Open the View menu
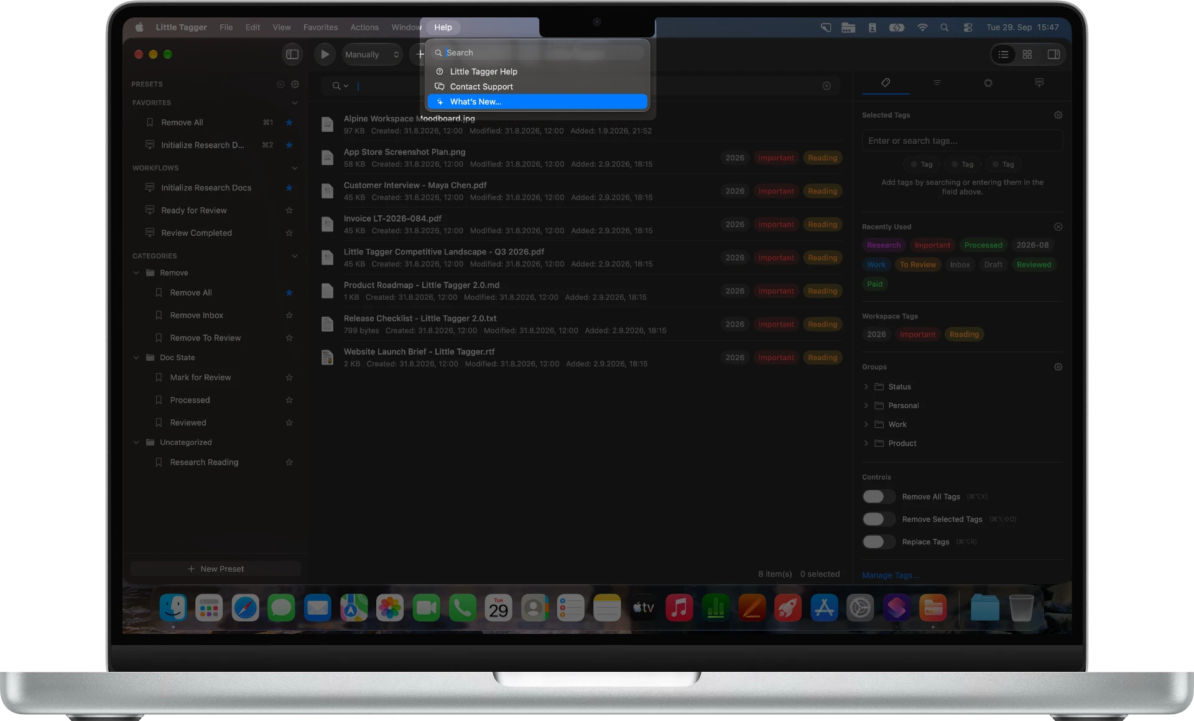Screen dimensions: 1194x721 pyautogui.click(x=282, y=27)
